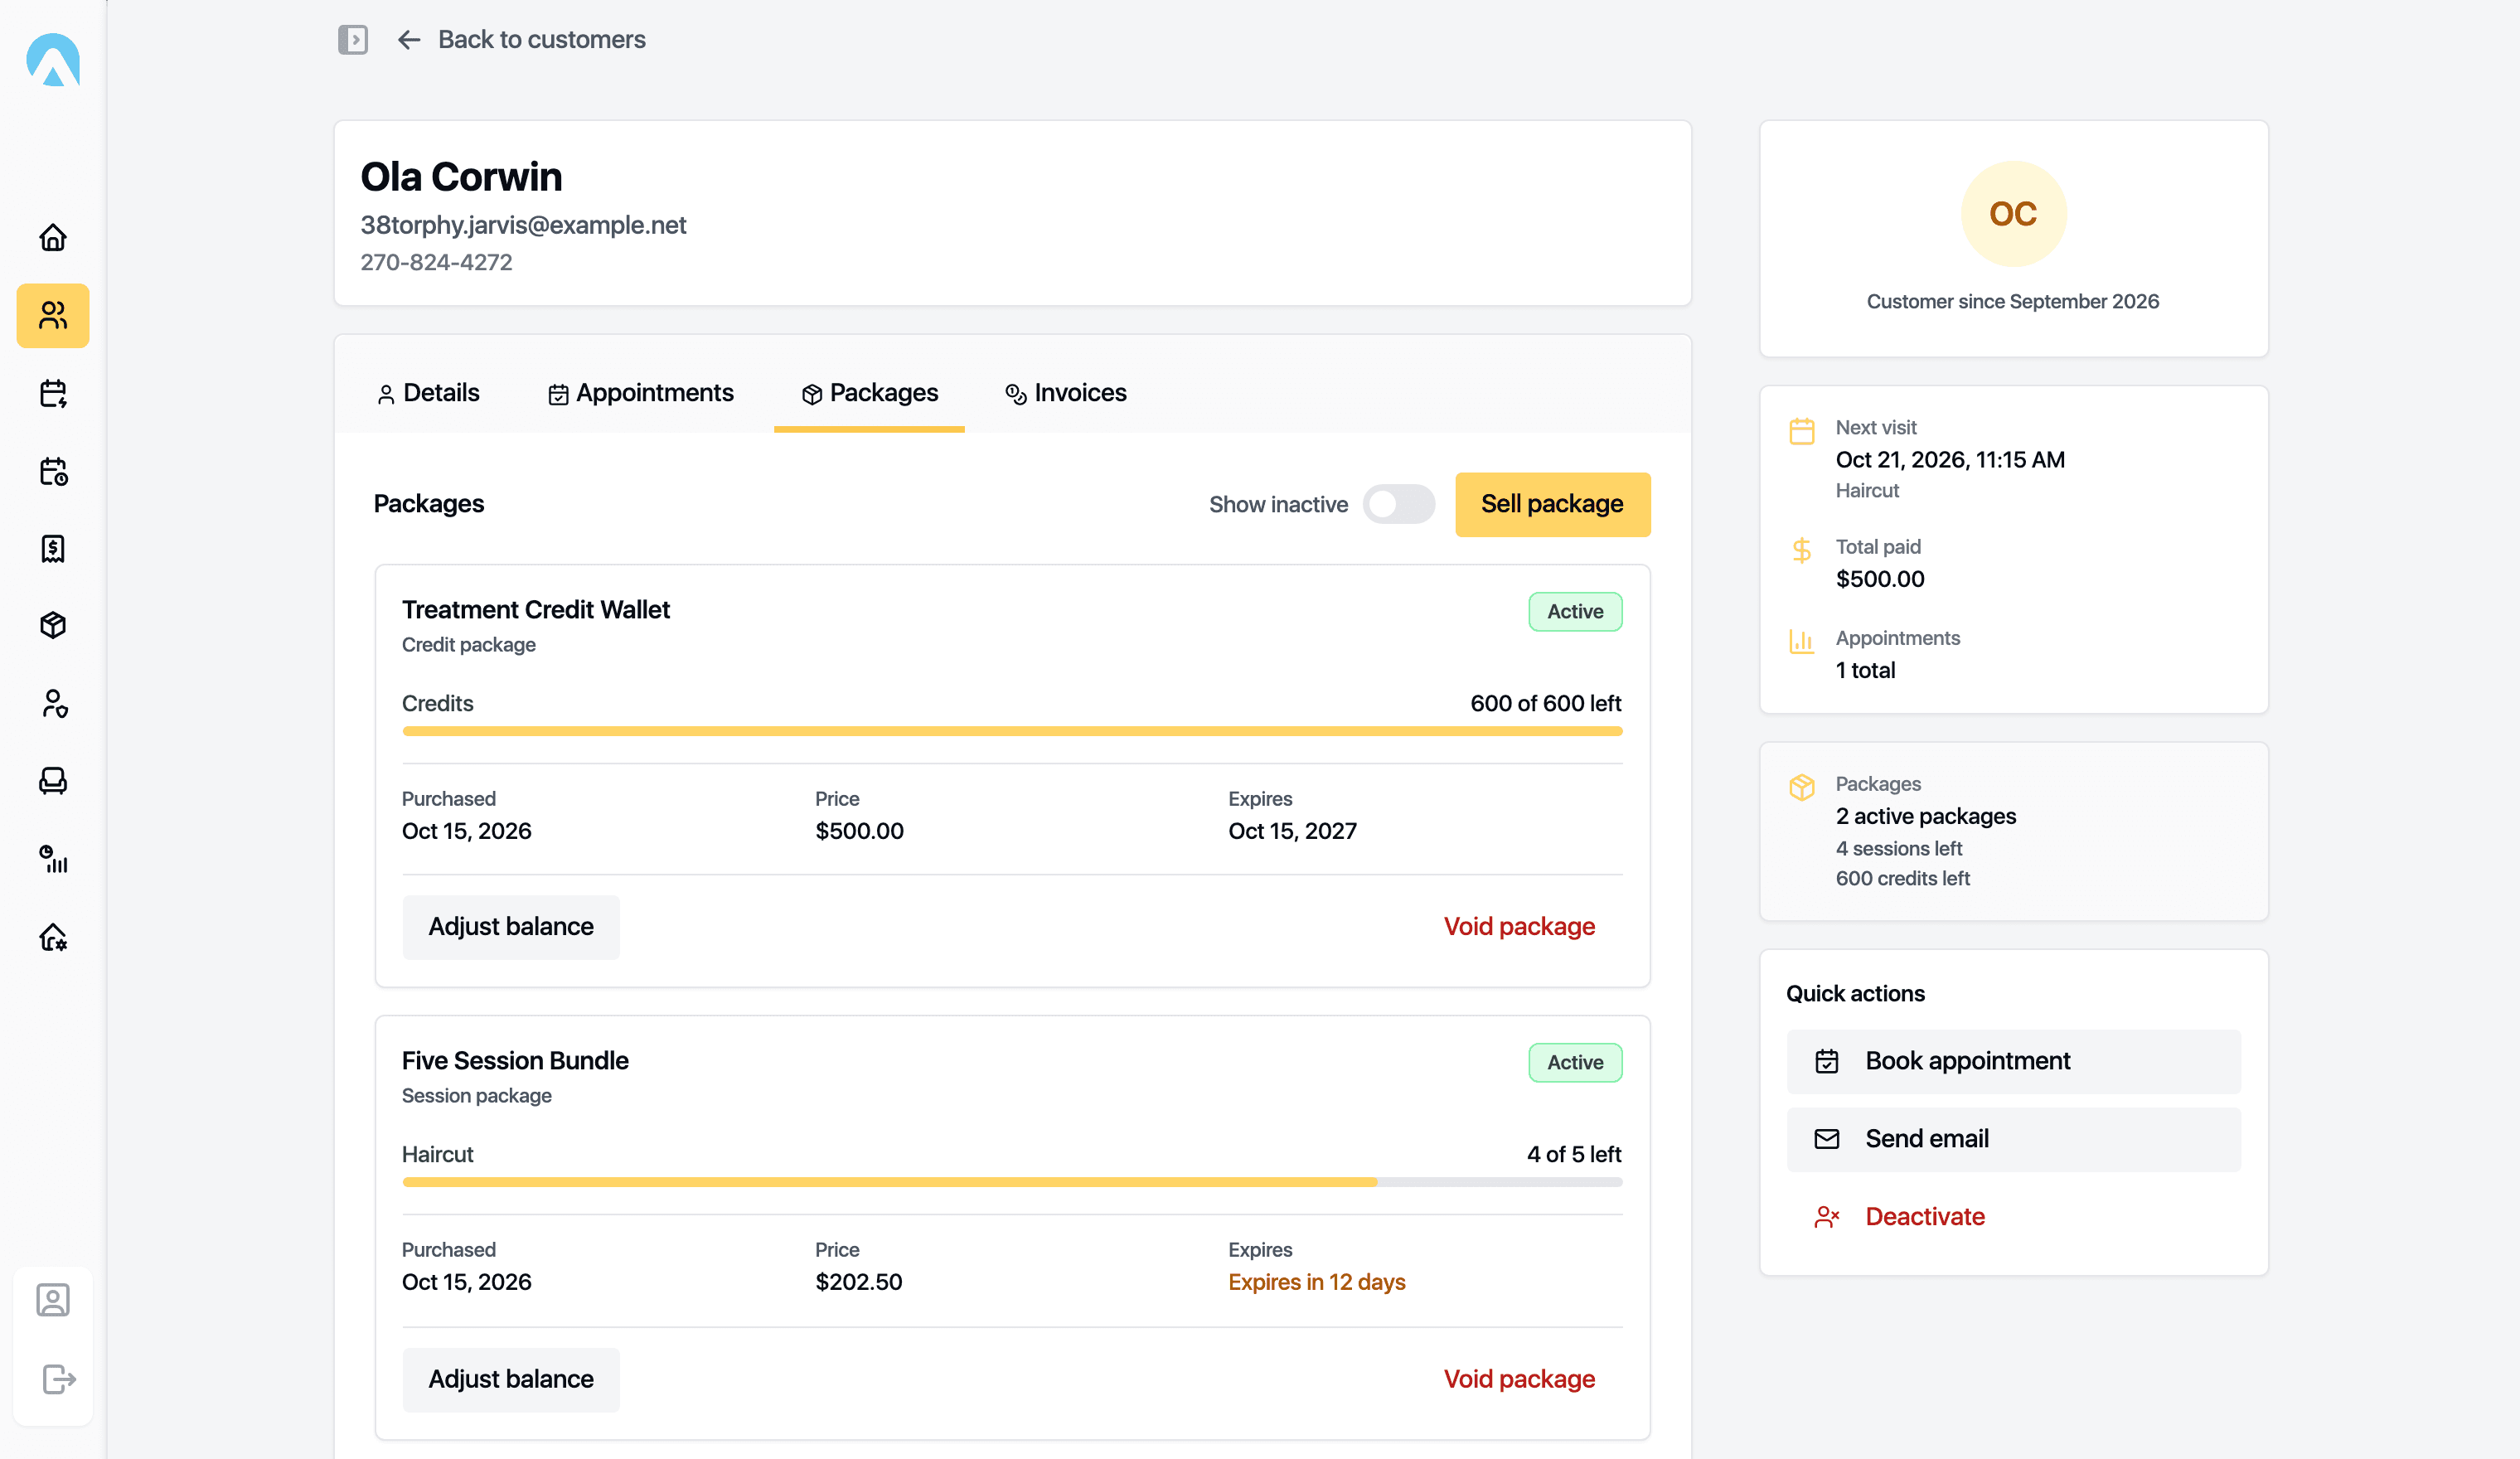Open the calendar with clock icon in sidebar
2520x1459 pixels.
click(53, 471)
